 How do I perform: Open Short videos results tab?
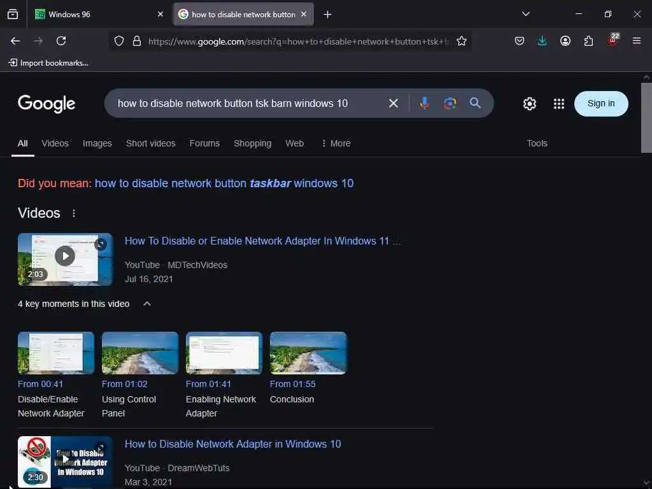[x=150, y=143]
